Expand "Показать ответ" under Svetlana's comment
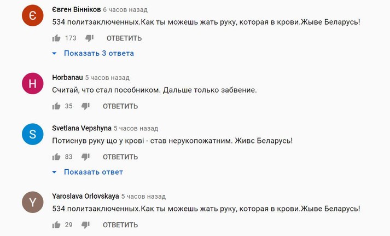This screenshot has height=236, width=390. click(93, 172)
